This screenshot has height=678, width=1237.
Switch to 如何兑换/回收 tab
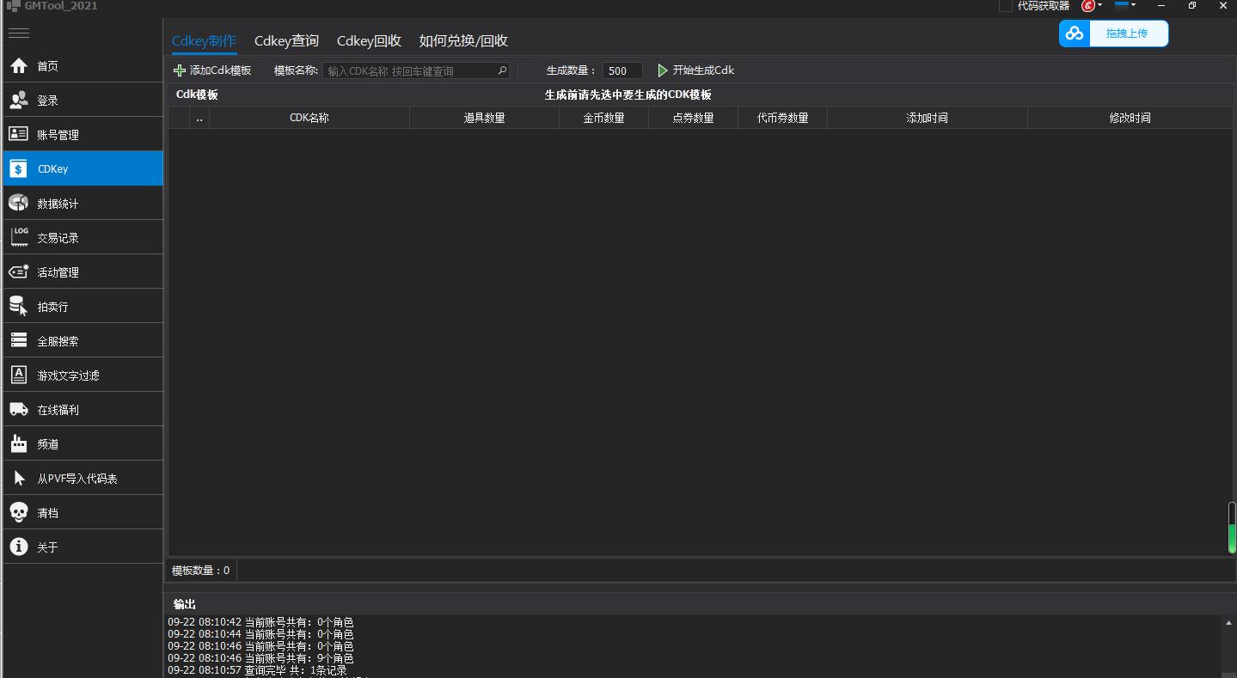click(463, 40)
